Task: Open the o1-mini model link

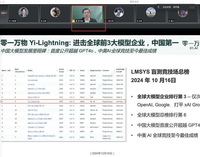Action: pyautogui.click(x=31, y=84)
